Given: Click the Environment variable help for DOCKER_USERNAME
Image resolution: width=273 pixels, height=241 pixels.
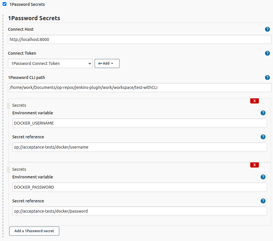Looking at the screenshot, I should [x=263, y=113].
